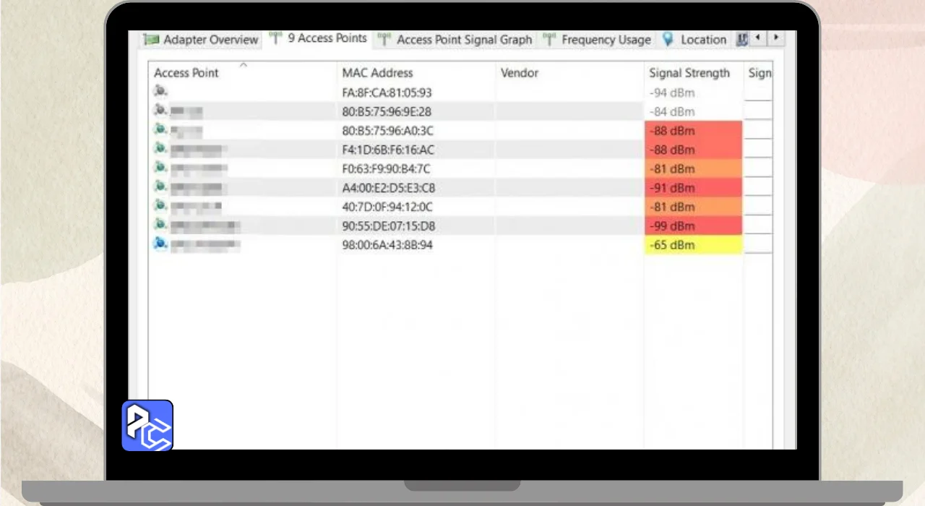Click the Adapter Overview tab icon
Screen dimensions: 925x506
click(x=151, y=40)
